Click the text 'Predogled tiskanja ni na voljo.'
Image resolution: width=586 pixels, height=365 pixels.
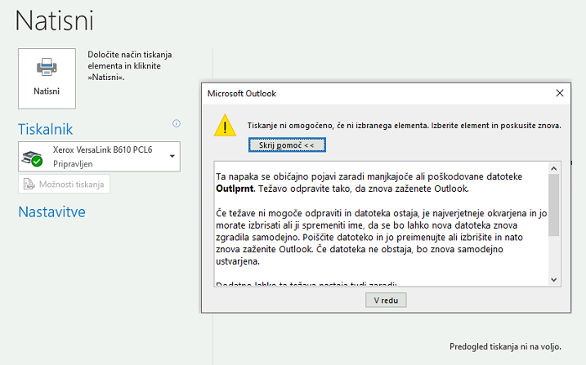coord(505,347)
